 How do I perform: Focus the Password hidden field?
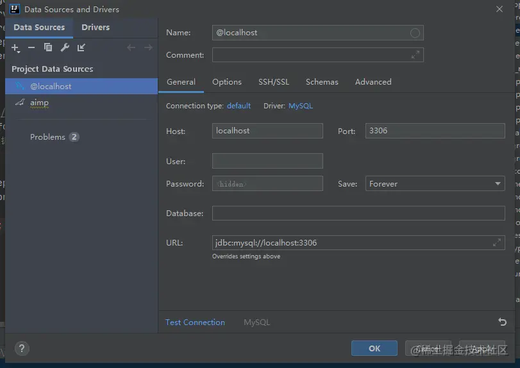pyautogui.click(x=267, y=183)
